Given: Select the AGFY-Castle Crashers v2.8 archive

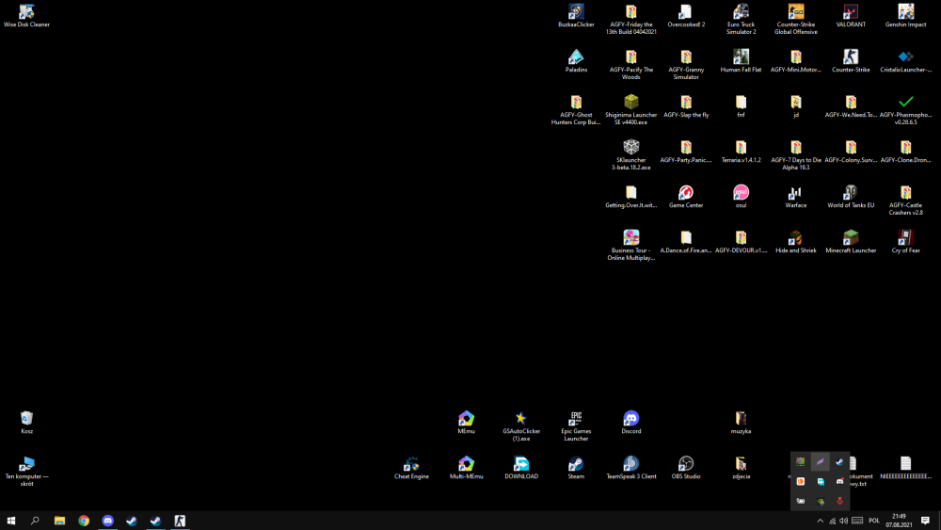Looking at the screenshot, I should tap(905, 200).
